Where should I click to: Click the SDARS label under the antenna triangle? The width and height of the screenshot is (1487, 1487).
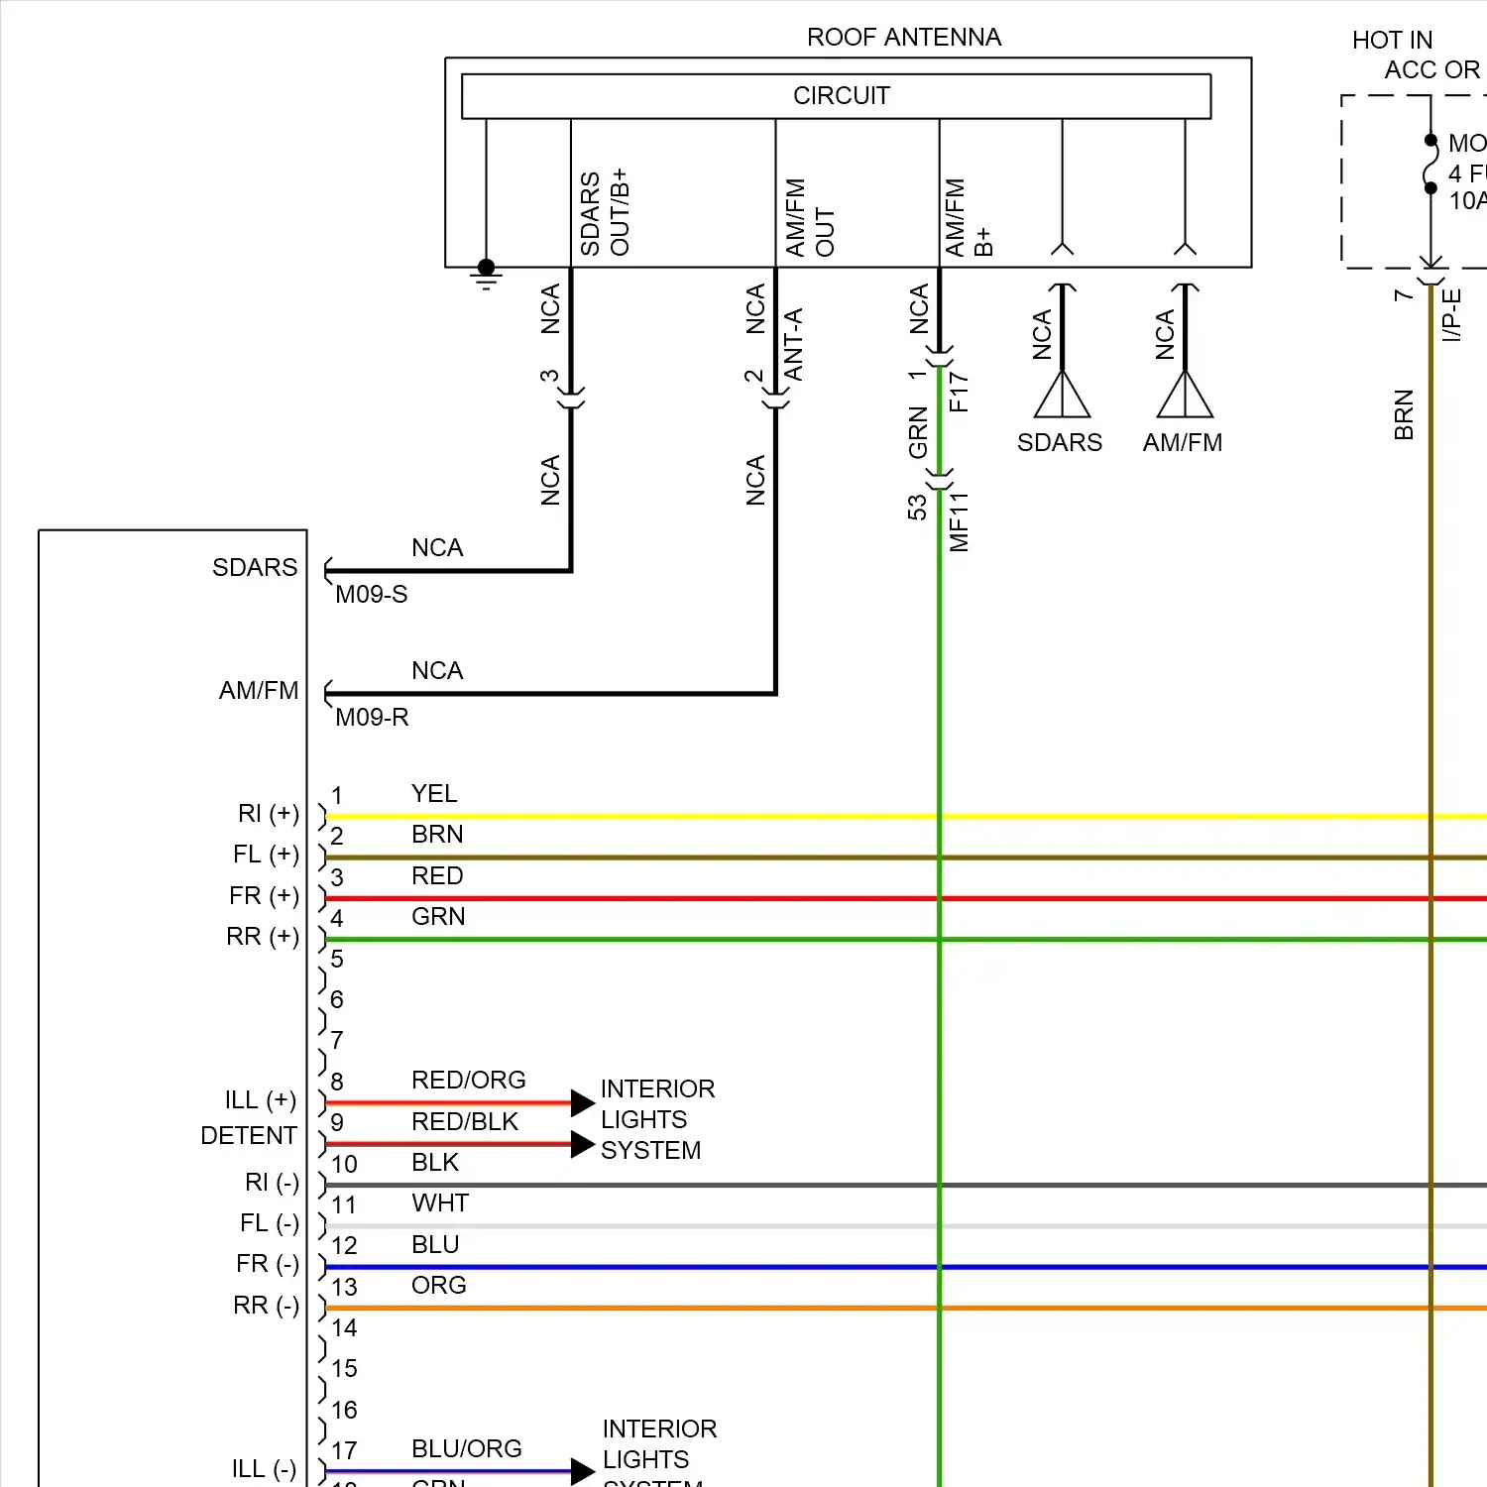pos(1060,442)
